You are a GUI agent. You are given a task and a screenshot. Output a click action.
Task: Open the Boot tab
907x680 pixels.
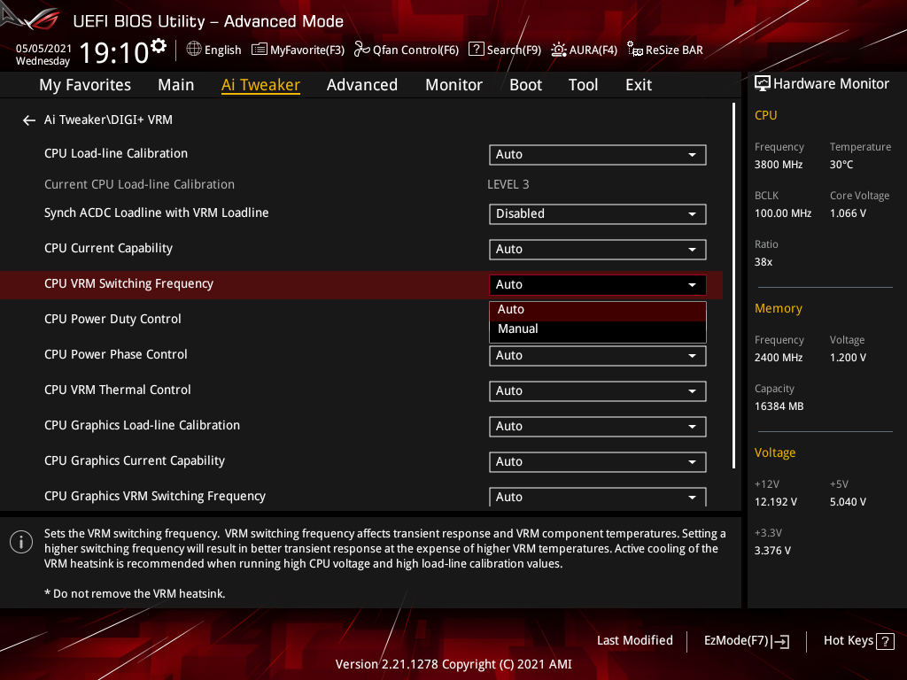525,85
